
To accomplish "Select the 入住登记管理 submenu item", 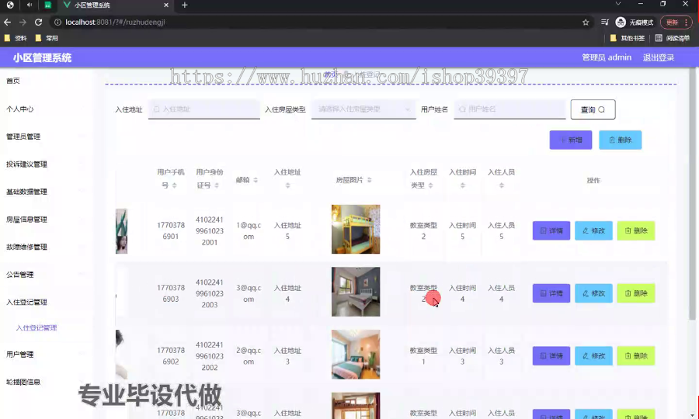I will (37, 327).
